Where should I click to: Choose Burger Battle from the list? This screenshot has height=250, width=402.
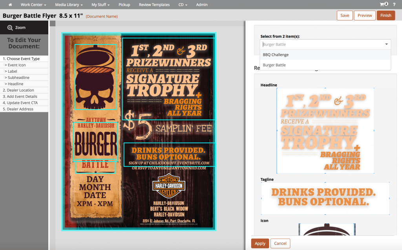click(x=325, y=65)
